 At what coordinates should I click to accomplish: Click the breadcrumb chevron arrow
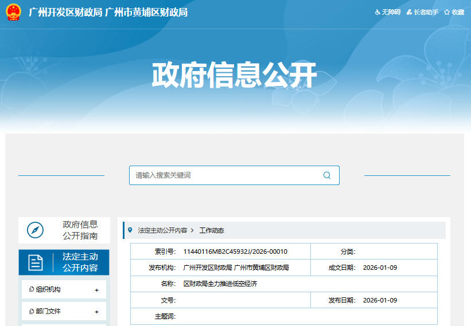click(x=192, y=230)
